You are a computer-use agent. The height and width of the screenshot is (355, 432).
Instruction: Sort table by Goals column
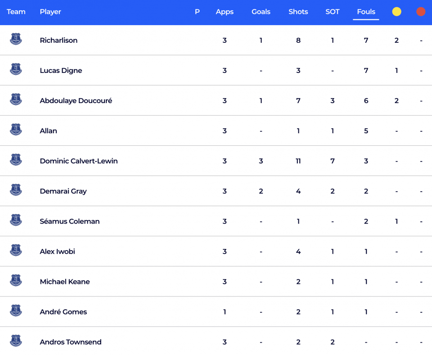pyautogui.click(x=261, y=12)
